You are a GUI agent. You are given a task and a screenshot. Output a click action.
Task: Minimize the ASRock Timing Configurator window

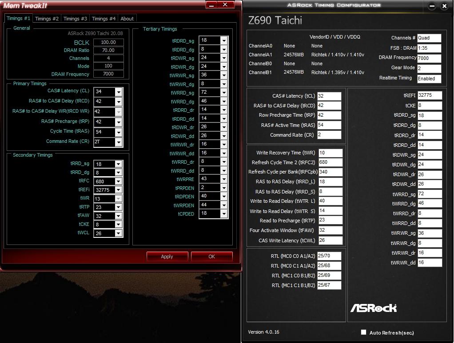432,6
